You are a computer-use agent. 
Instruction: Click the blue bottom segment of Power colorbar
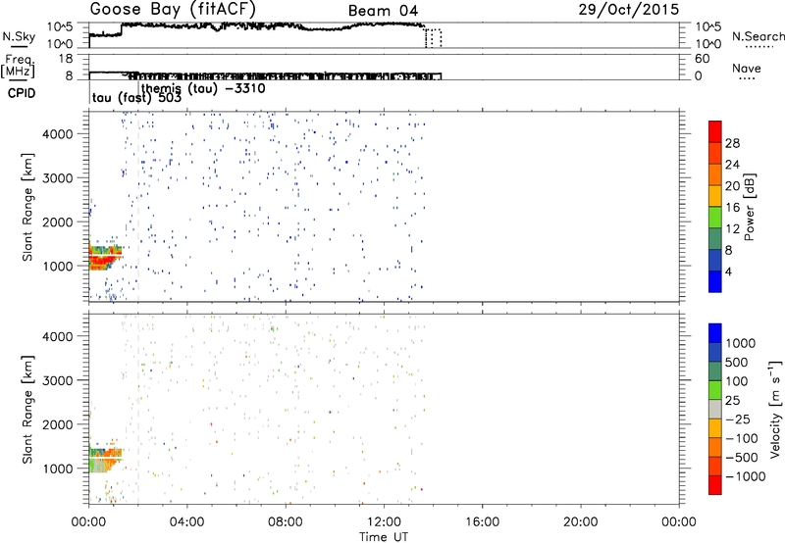tap(715, 281)
